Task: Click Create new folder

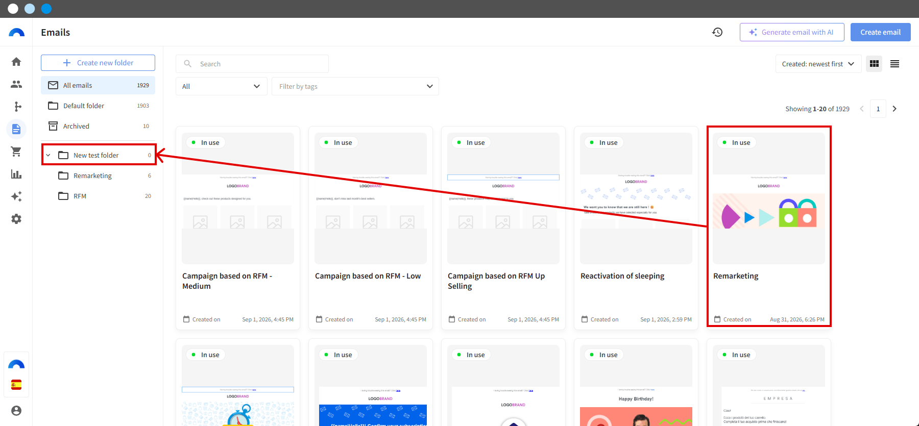Action: (98, 63)
